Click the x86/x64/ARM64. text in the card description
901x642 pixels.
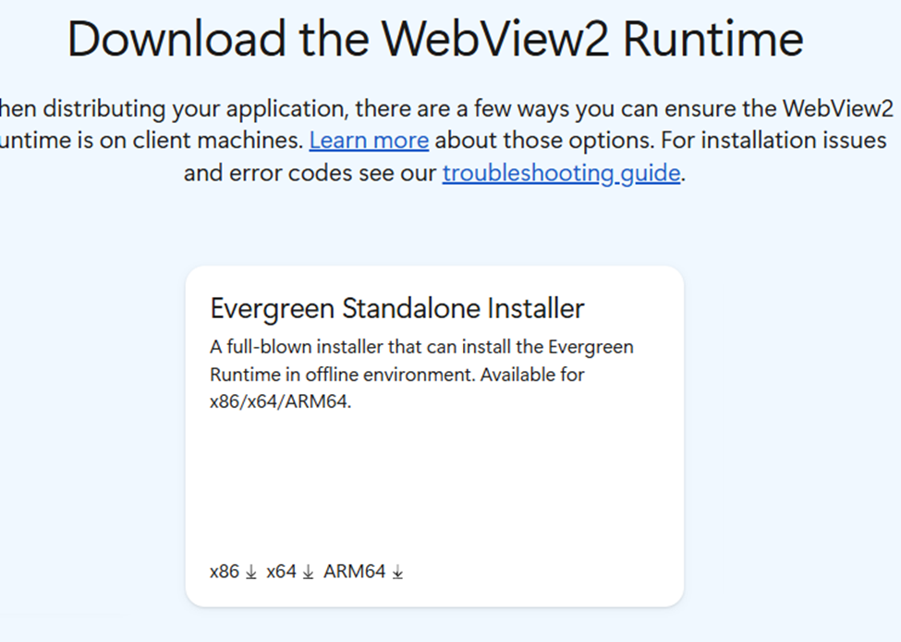pyautogui.click(x=280, y=401)
